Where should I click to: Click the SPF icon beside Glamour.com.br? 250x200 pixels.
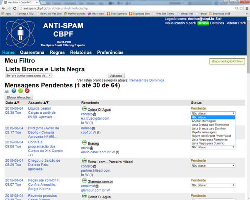pos(84,181)
